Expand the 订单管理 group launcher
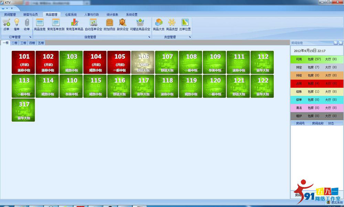344x207 pixels. [x=30, y=37]
